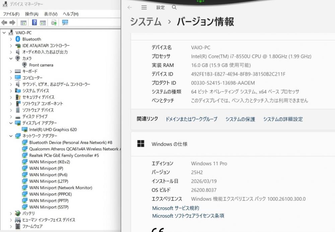Collapse the ディスプレイ アダプター node

pos(11,123)
